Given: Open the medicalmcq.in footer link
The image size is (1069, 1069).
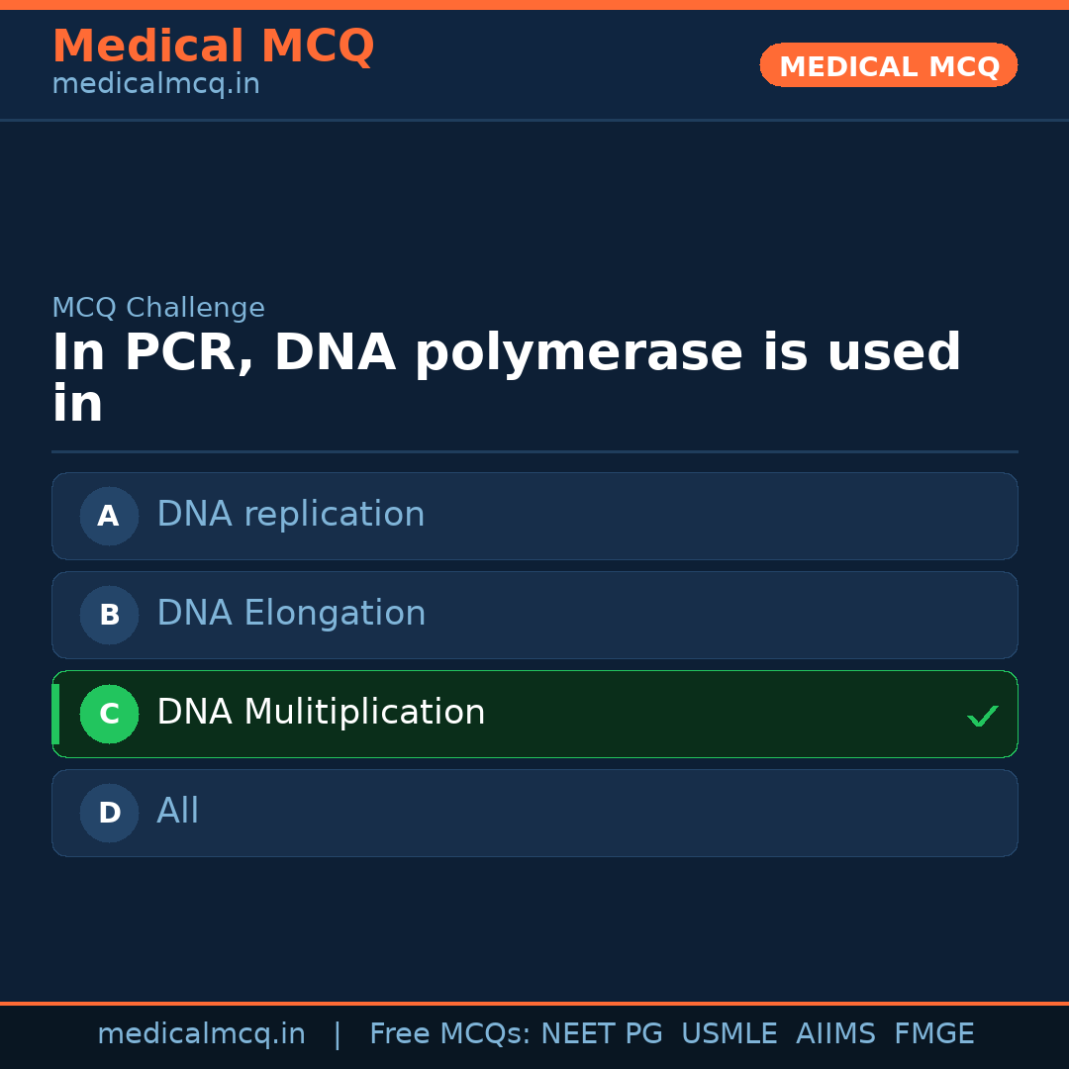Looking at the screenshot, I should 201,1034.
